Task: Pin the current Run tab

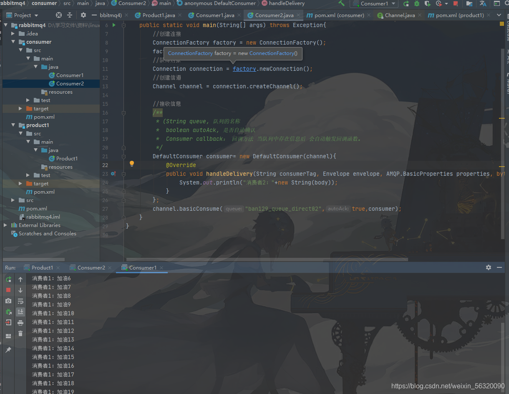Action: click(8, 350)
